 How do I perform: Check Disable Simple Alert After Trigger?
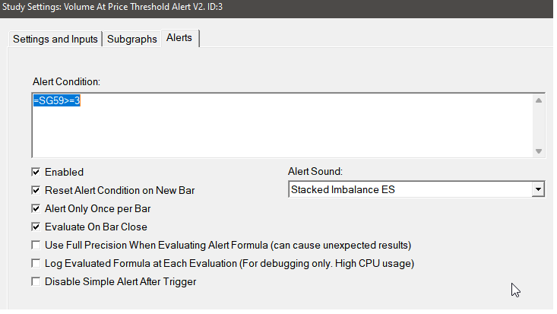[x=36, y=281]
